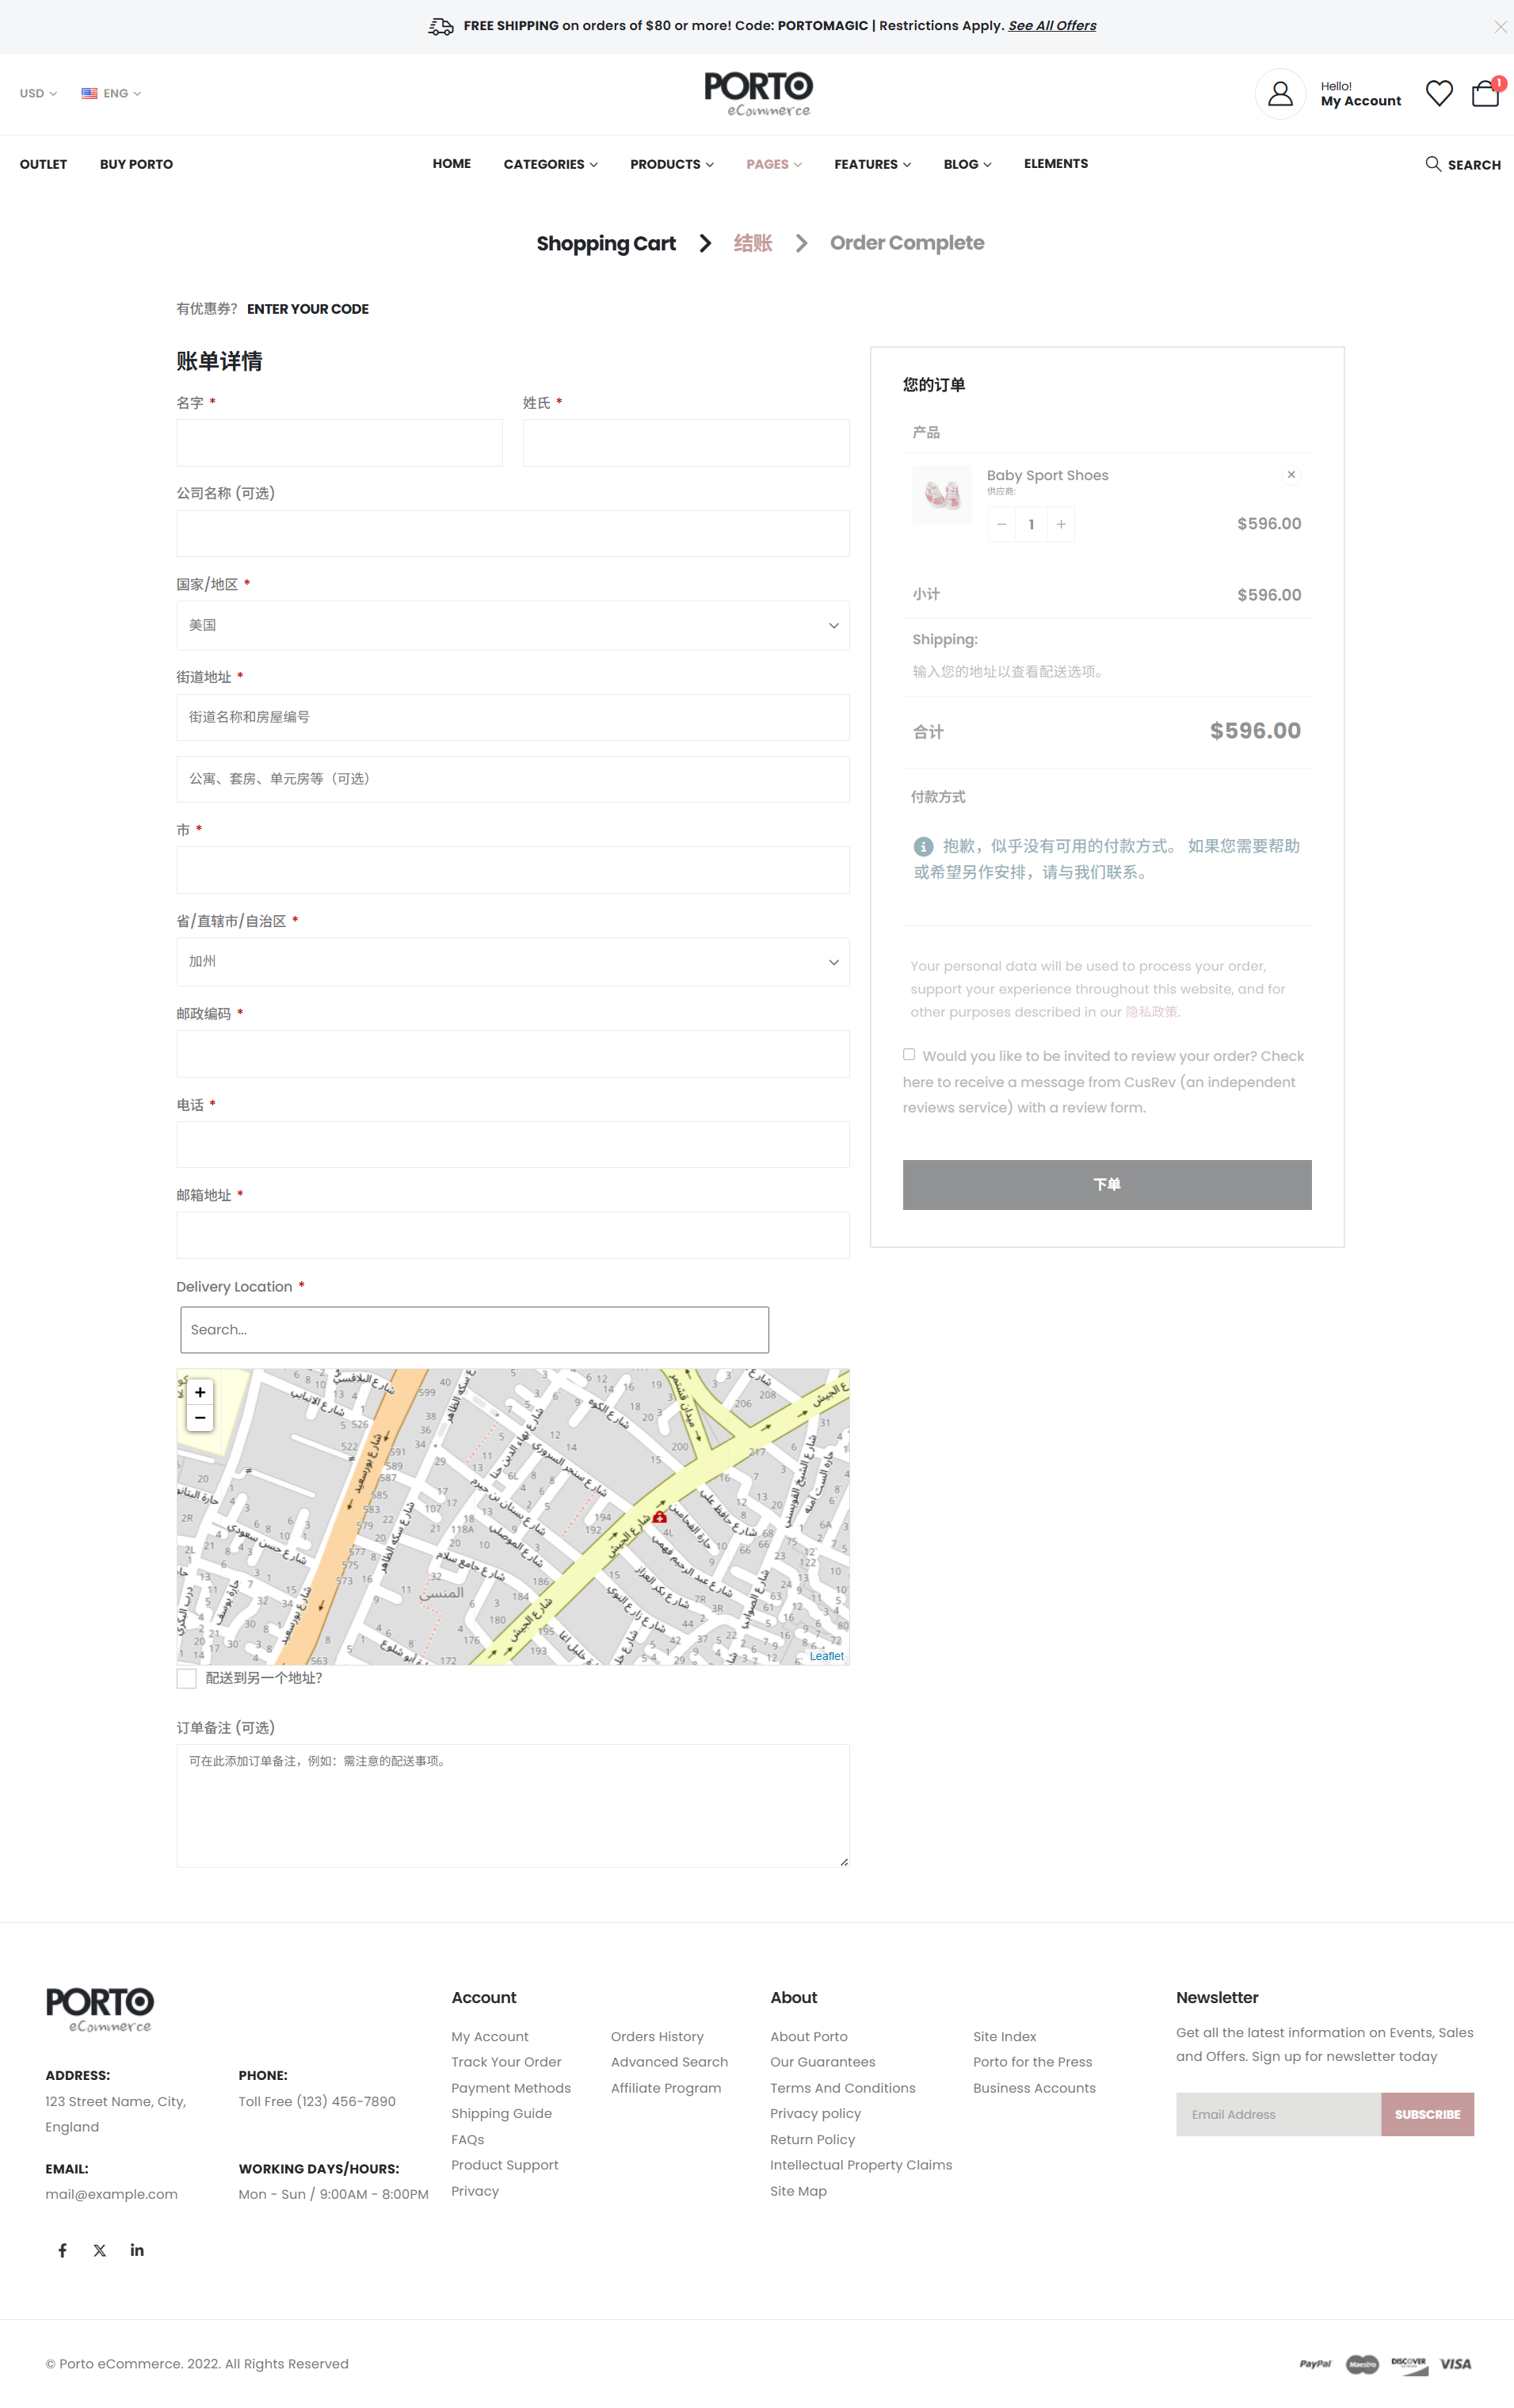Open the My Account user icon
The image size is (1514, 2408).
[1279, 94]
